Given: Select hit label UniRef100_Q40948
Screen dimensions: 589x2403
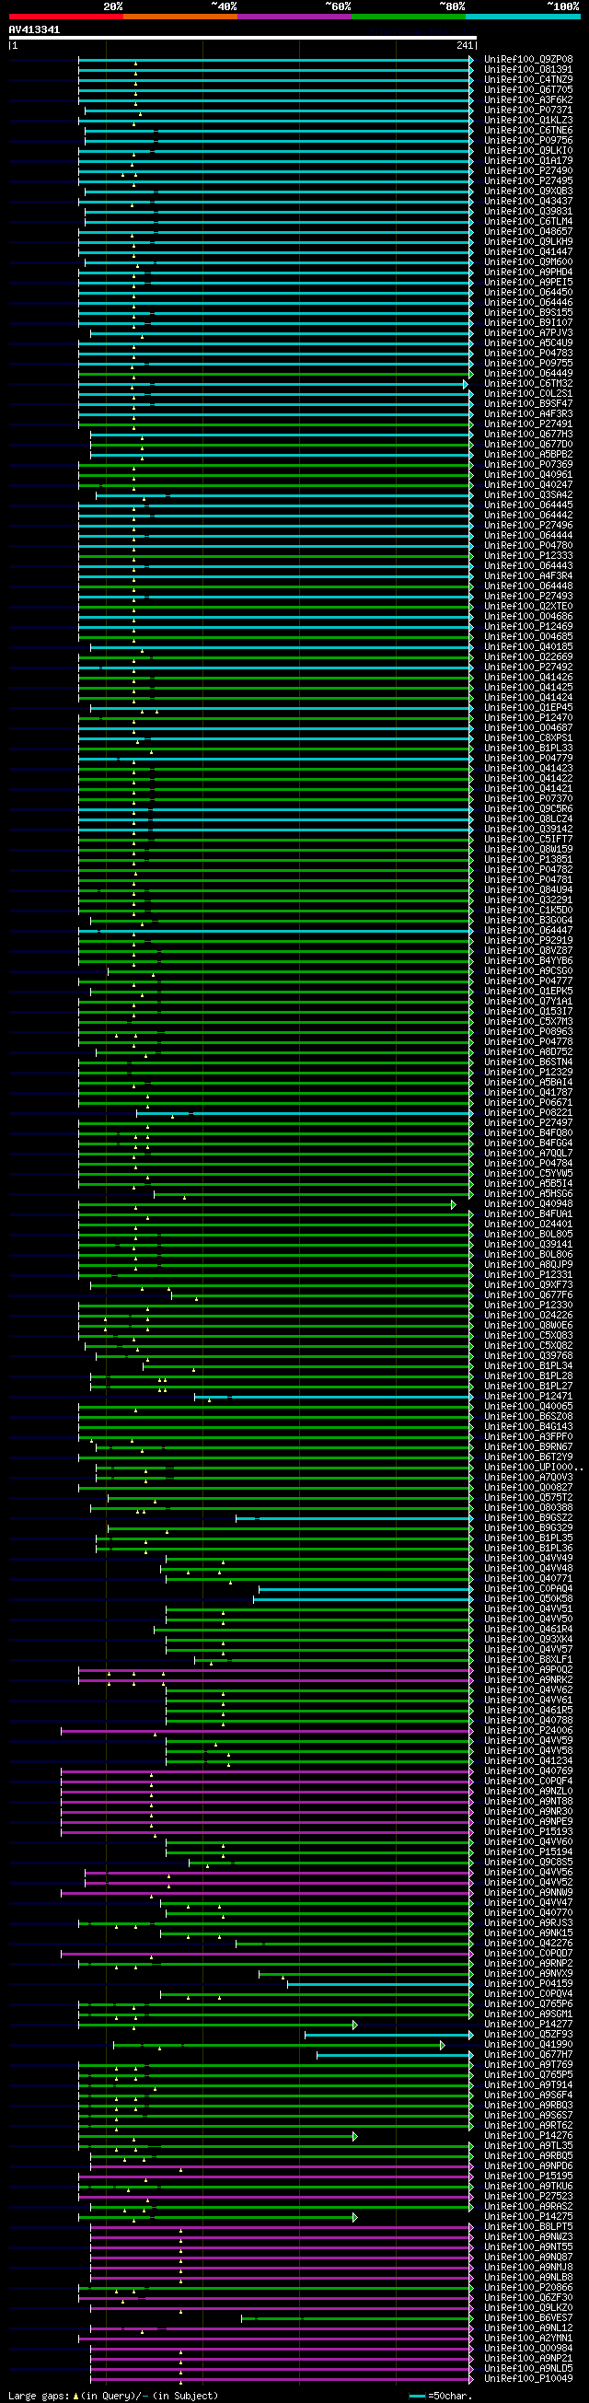Looking at the screenshot, I should 528,1204.
